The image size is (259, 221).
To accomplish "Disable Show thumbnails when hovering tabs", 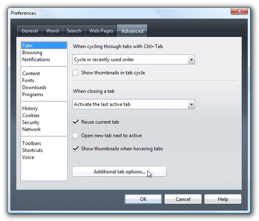I will pyautogui.click(x=76, y=149).
